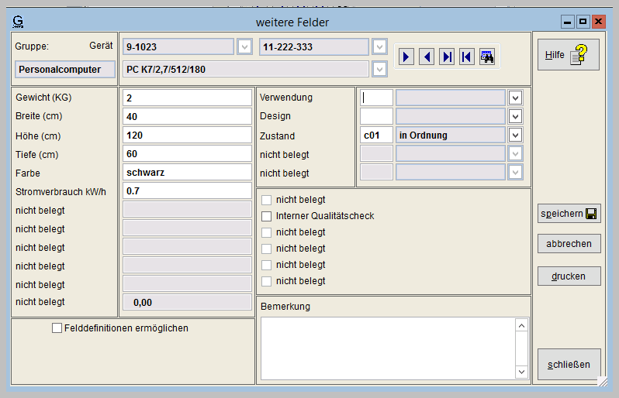Screen dimensions: 619x398
Task: Toggle the first 'nicht belegt' checkbox
Action: [267, 200]
